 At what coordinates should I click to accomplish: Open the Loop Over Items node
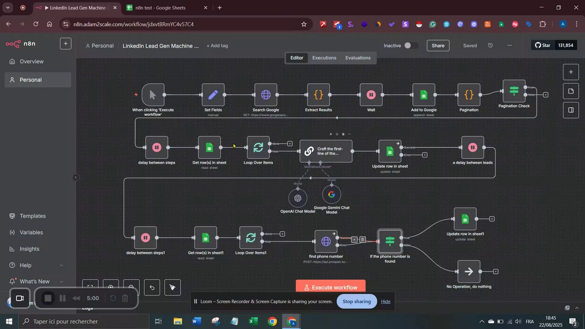tap(258, 147)
